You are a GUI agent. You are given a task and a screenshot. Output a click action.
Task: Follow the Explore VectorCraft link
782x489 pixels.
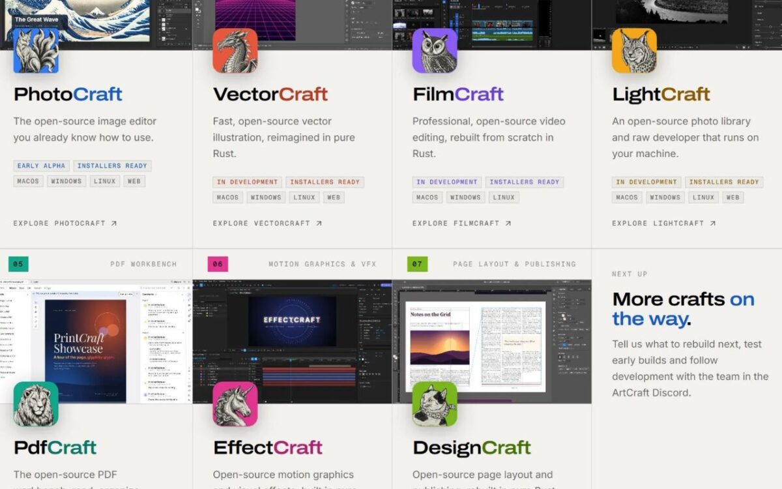[x=268, y=223]
